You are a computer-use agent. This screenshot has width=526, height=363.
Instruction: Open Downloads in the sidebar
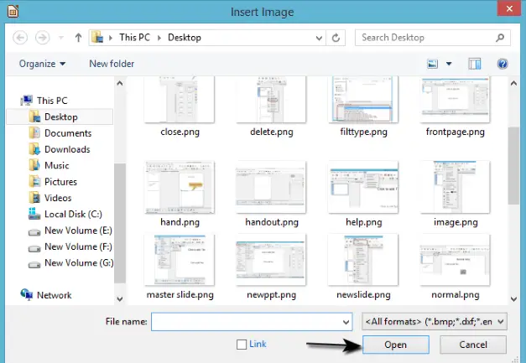[67, 149]
